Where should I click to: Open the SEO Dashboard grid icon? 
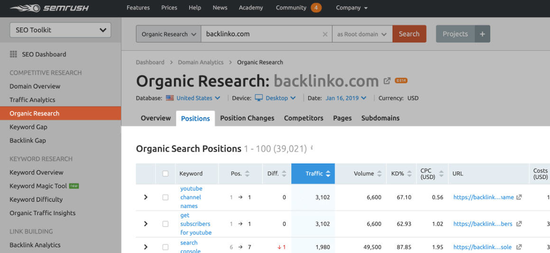click(x=13, y=54)
